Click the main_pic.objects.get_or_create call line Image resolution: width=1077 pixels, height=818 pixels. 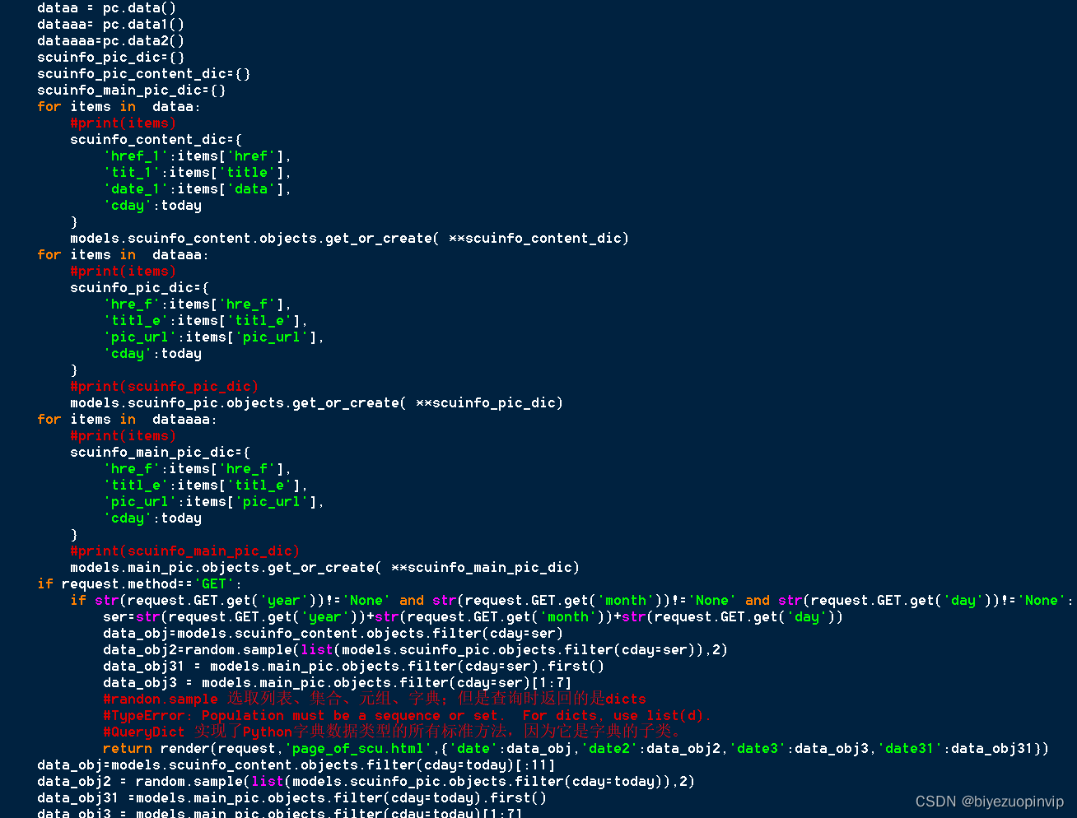(325, 568)
